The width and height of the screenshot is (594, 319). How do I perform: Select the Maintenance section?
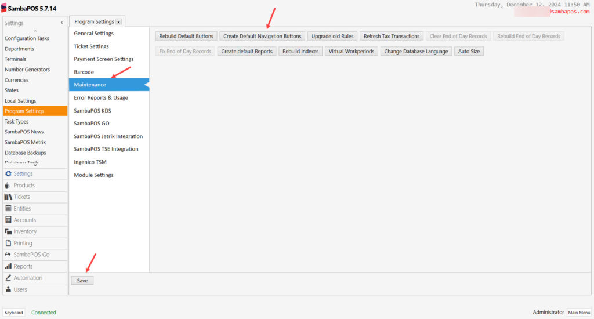pos(109,85)
